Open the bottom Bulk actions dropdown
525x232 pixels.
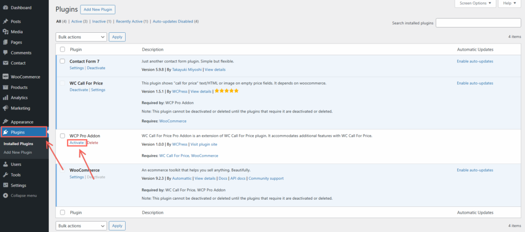81,226
